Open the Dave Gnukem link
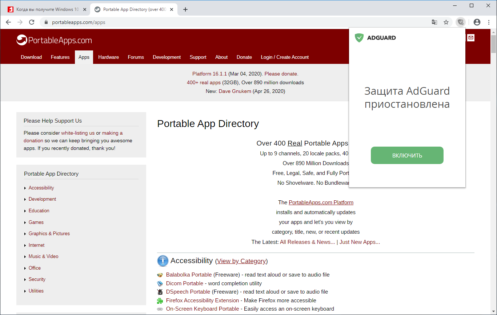This screenshot has width=497, height=315. coord(235,91)
